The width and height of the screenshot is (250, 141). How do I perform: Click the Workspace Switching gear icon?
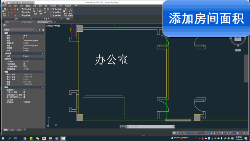point(222,133)
